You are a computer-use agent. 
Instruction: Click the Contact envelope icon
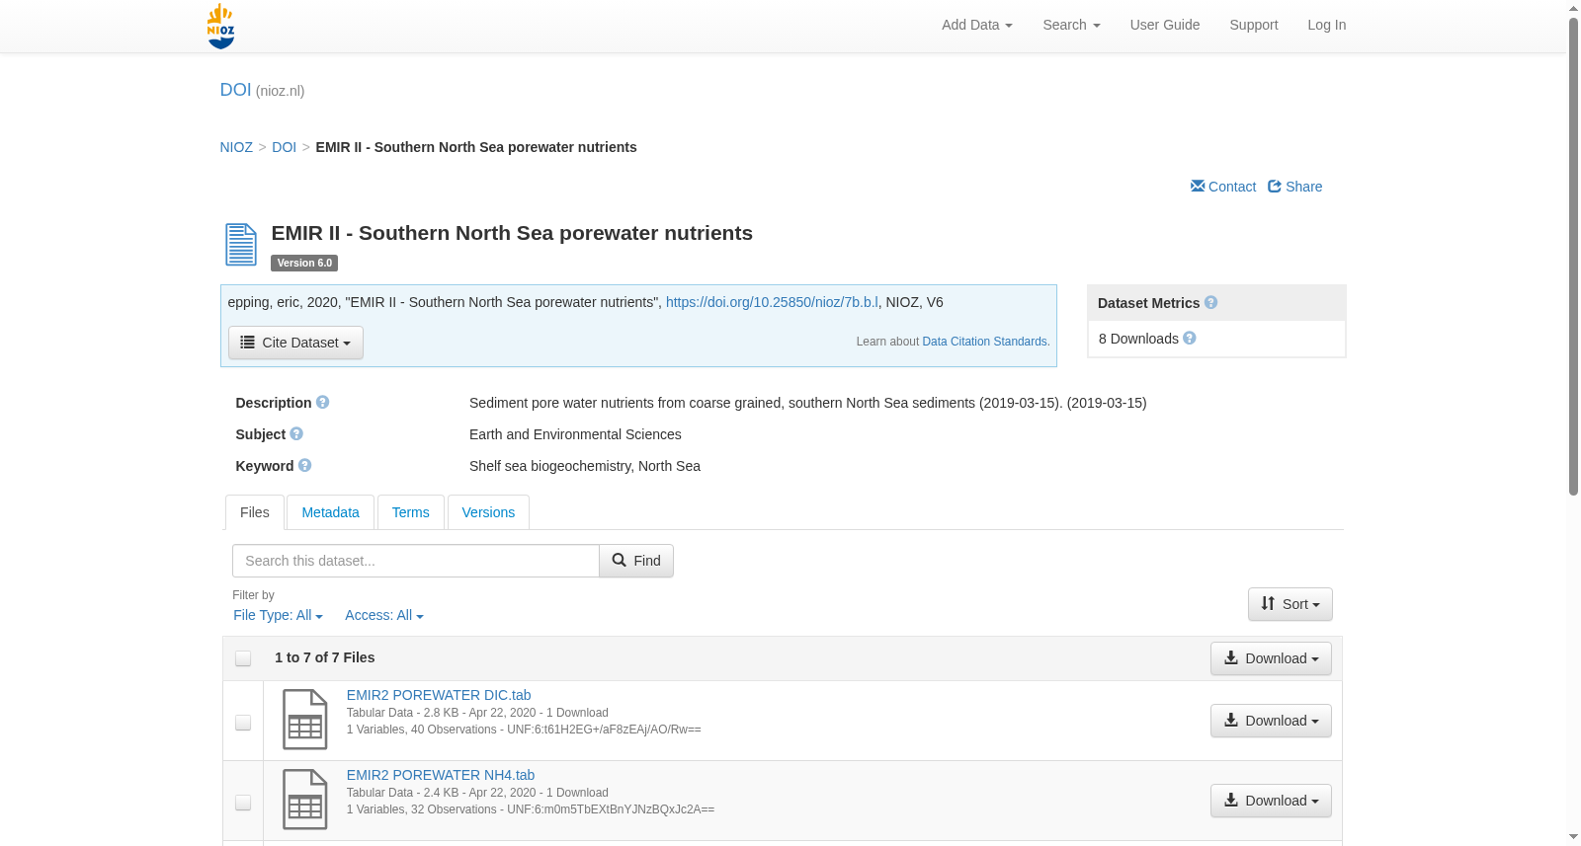[1198, 186]
